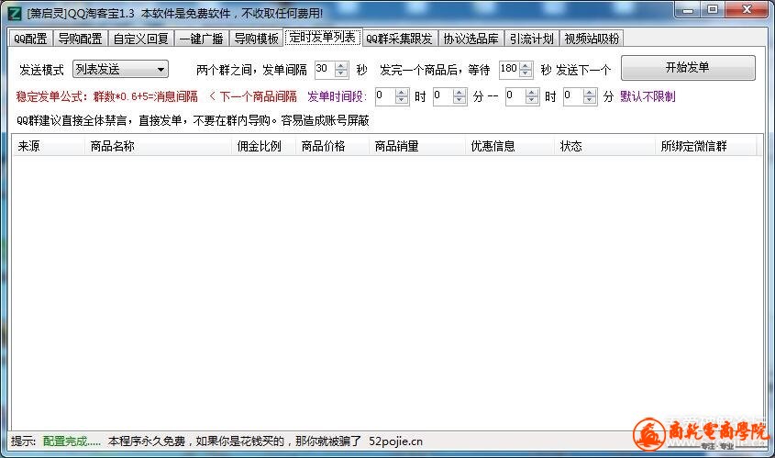
Task: Click the 所绑定微信群 column header
Action: pos(705,147)
